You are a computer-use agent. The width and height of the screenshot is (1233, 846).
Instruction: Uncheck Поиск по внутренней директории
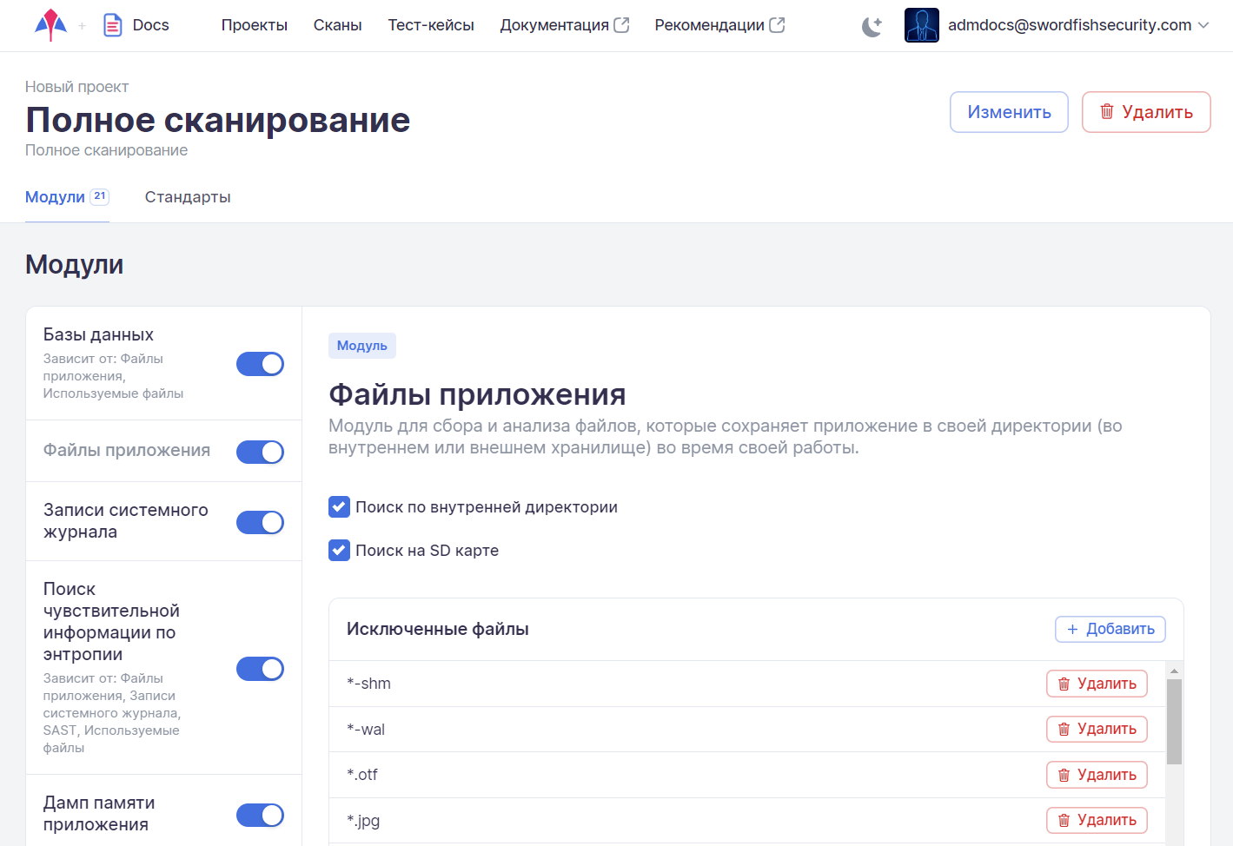(x=339, y=507)
